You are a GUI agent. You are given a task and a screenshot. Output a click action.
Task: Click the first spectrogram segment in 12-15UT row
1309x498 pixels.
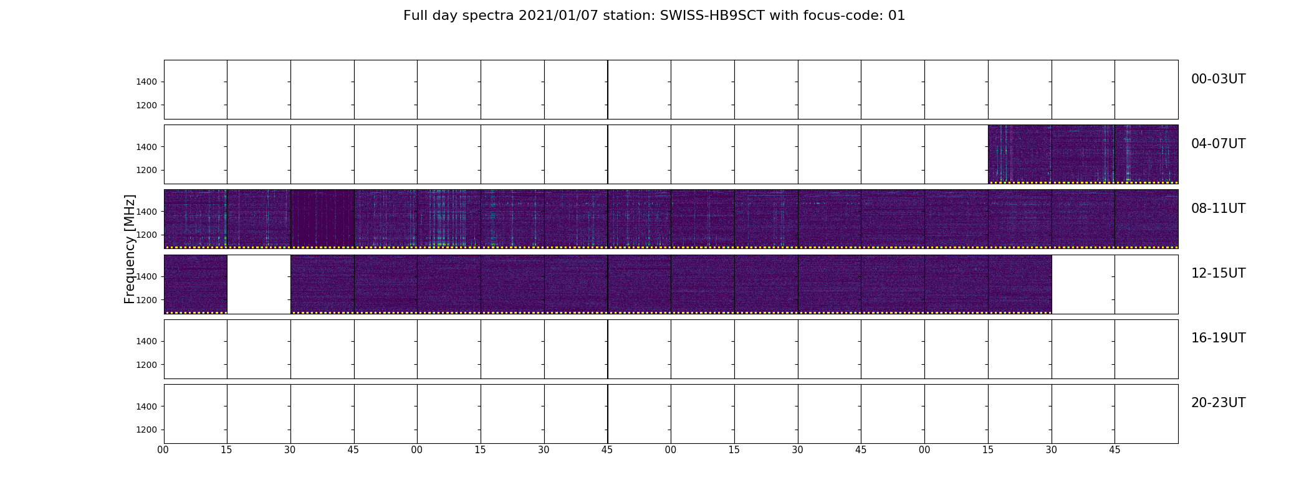pyautogui.click(x=196, y=284)
